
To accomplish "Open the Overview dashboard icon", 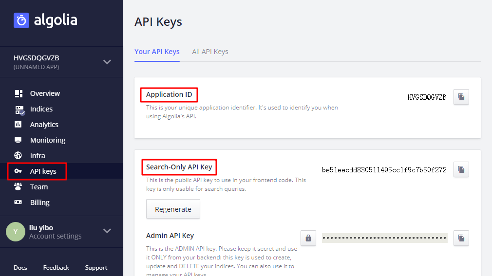I will 19,93.
